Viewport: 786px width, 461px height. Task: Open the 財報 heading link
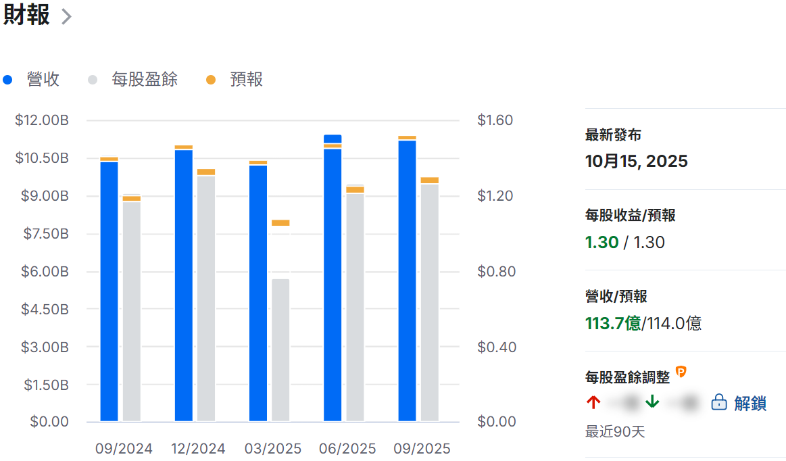click(27, 16)
